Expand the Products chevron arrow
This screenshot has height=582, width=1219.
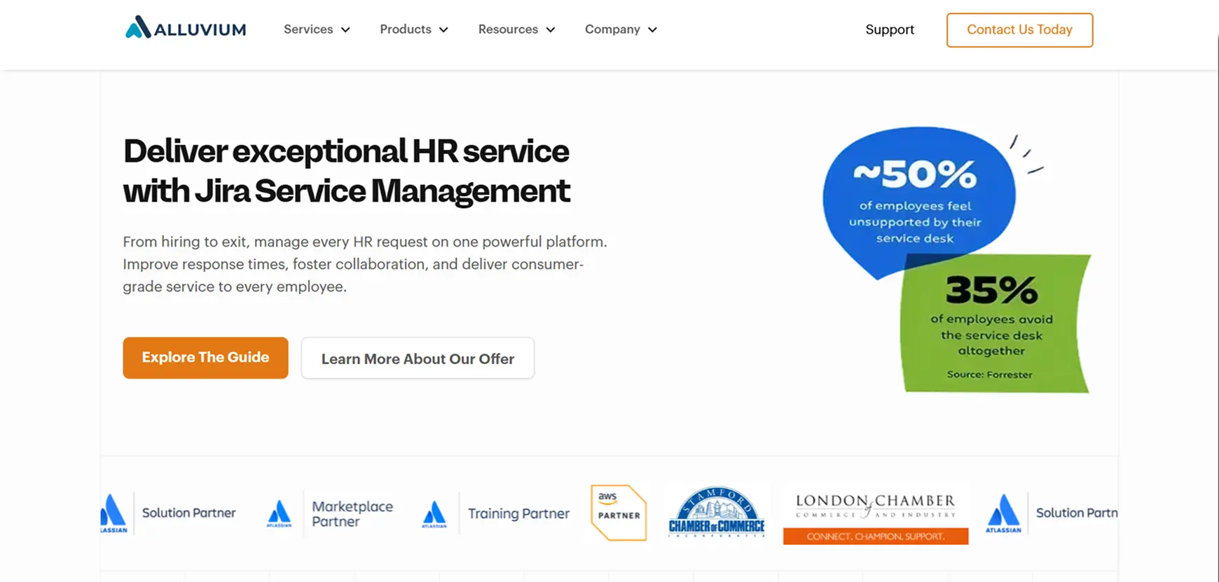(443, 30)
